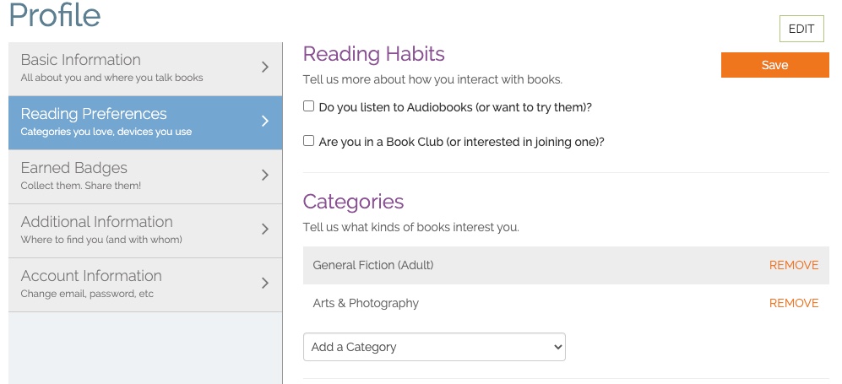Go to the Additional Information tab
This screenshot has width=842, height=384.
coord(97,222)
